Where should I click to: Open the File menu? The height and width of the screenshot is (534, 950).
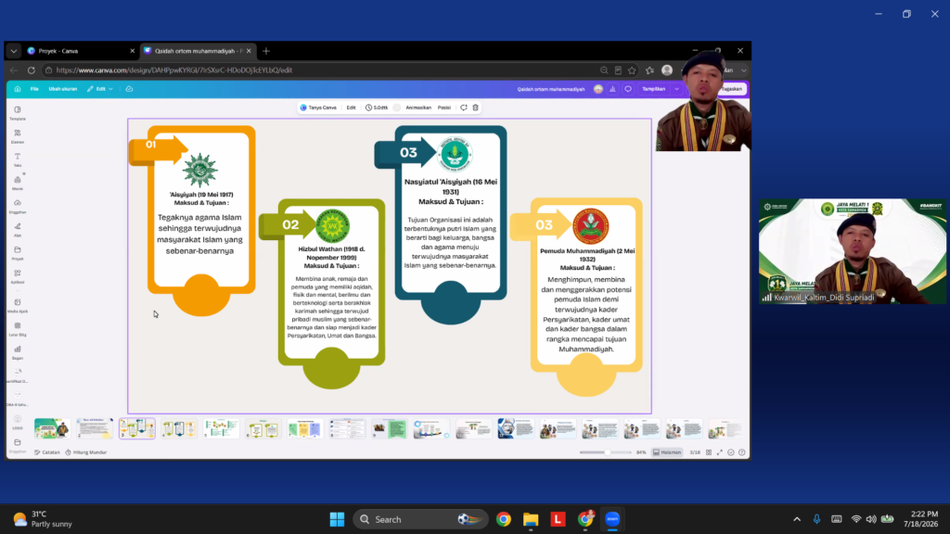34,89
